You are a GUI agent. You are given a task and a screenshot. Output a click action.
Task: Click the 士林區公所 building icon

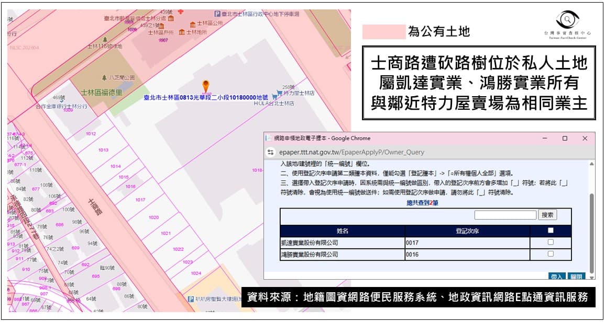(x=192, y=24)
